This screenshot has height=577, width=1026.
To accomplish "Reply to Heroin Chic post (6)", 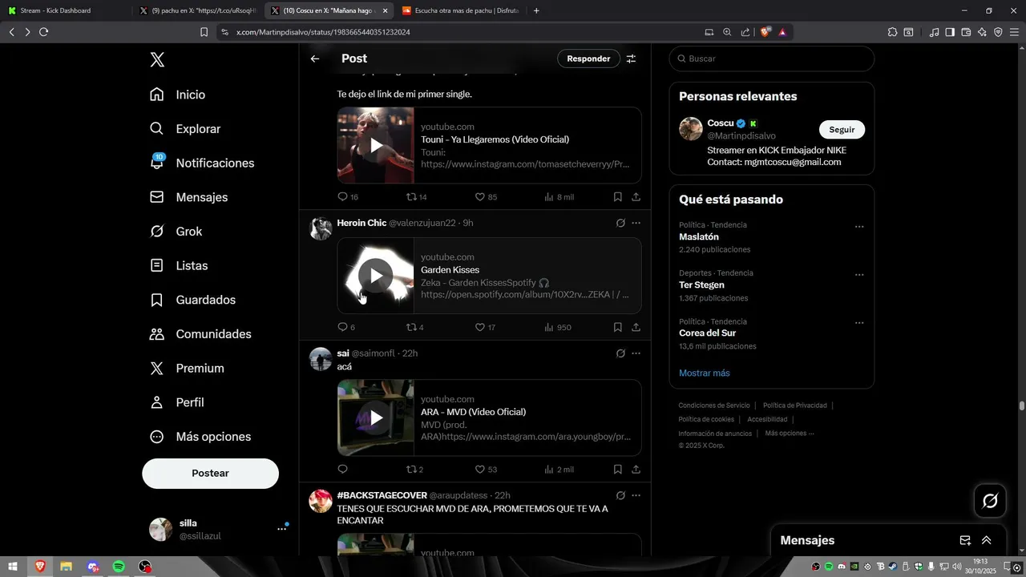I will click(346, 328).
